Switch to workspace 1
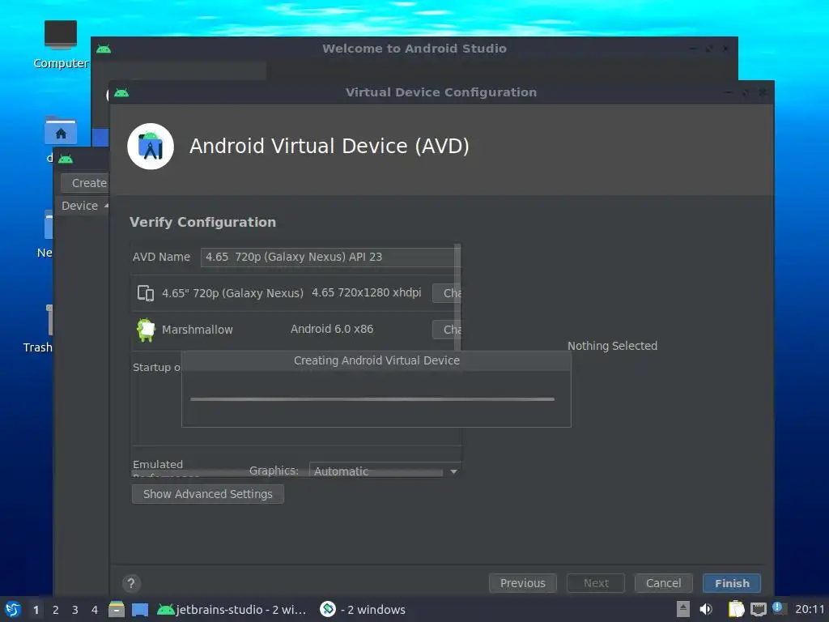 pyautogui.click(x=36, y=610)
